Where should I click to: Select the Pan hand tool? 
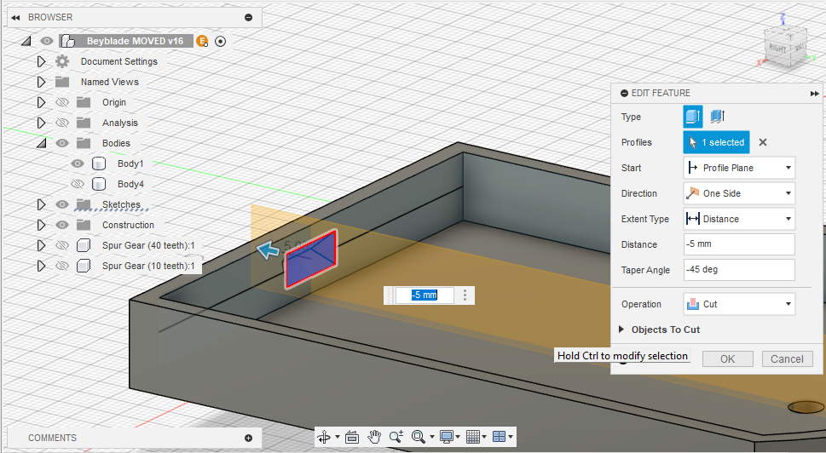pyautogui.click(x=374, y=437)
